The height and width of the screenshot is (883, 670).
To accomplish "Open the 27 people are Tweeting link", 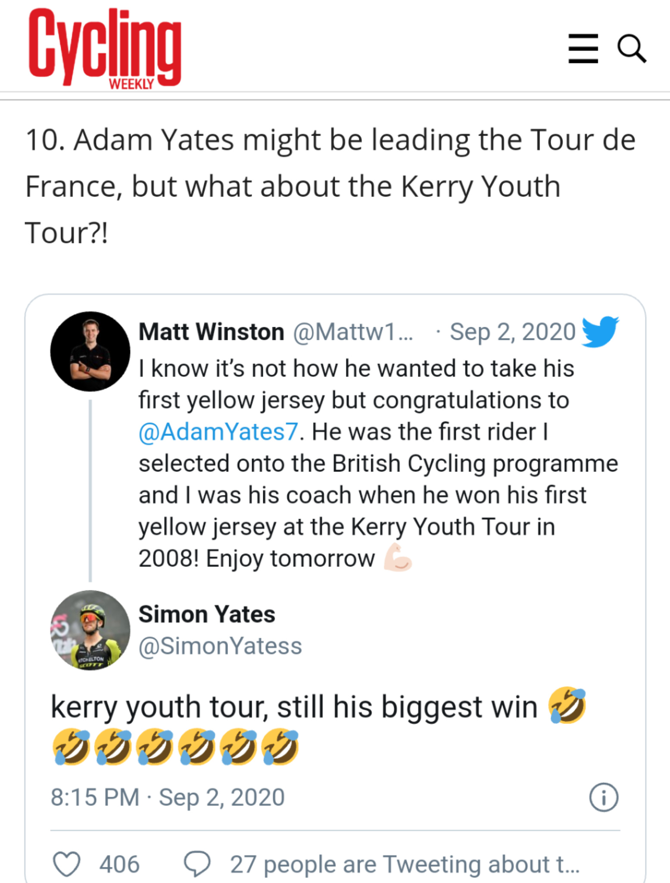I will coord(405,864).
